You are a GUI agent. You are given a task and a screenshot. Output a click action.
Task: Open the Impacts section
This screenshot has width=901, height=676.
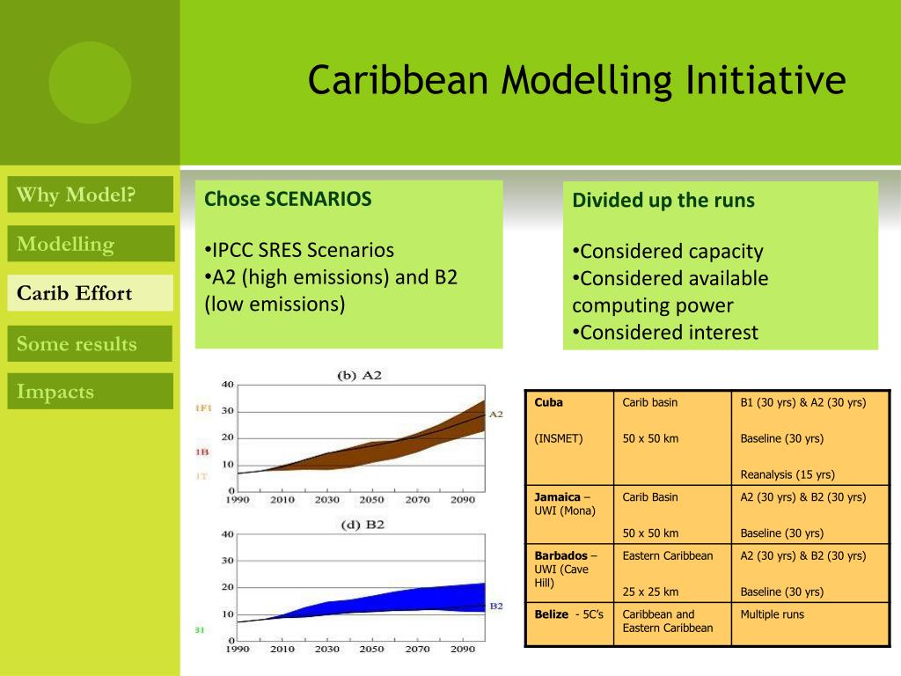coord(91,392)
